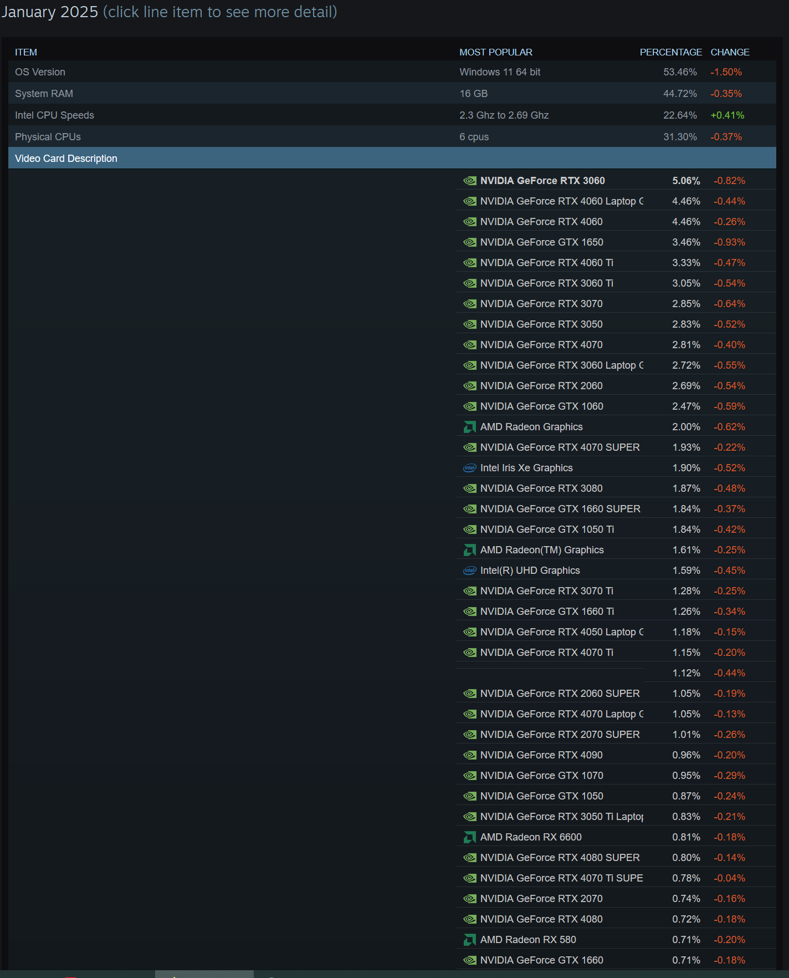
Task: Click the +0.41% change value
Action: [727, 115]
